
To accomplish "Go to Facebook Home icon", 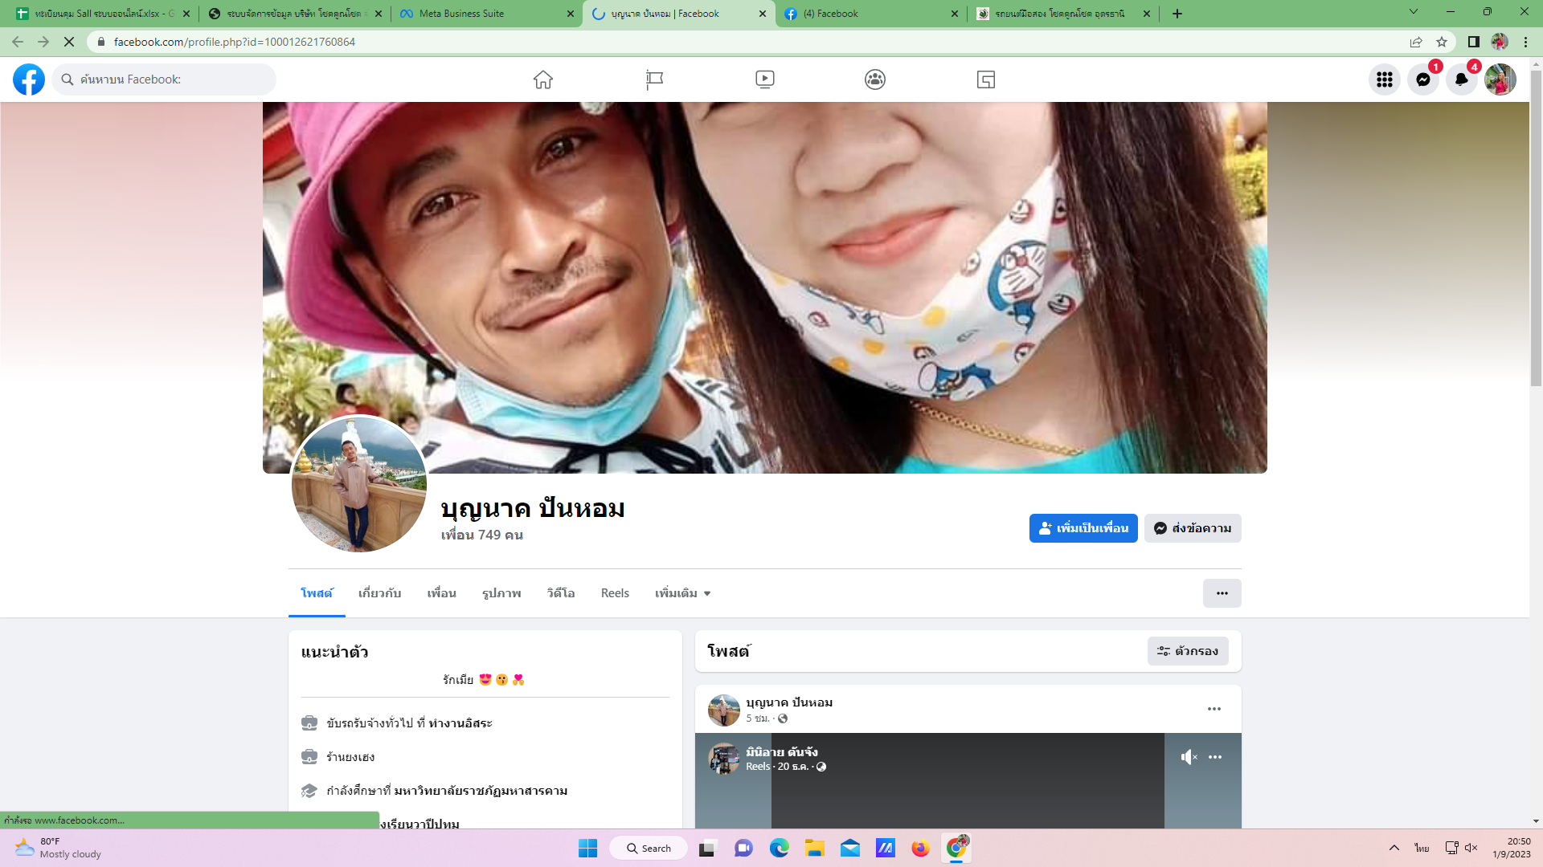I will 543,79.
